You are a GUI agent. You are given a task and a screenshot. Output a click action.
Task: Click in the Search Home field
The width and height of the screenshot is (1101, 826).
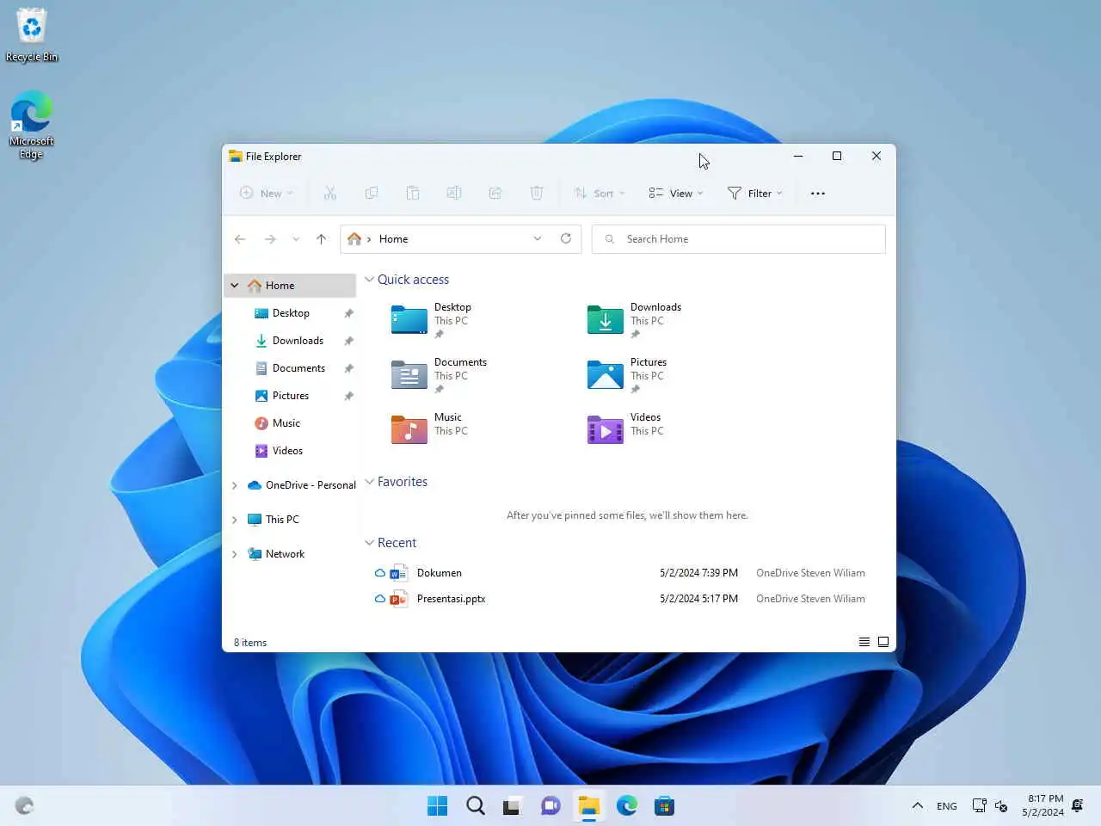point(738,239)
